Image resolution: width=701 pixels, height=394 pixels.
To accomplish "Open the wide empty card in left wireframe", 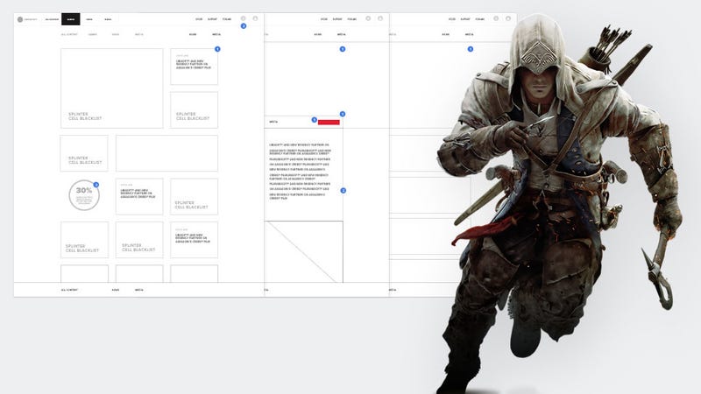I will pyautogui.click(x=166, y=153).
